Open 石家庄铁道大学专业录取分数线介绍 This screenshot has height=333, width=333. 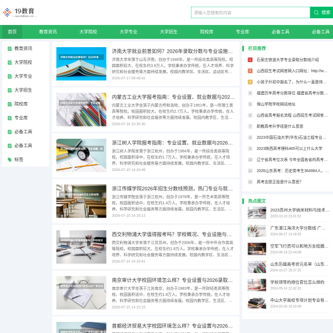coord(287,60)
